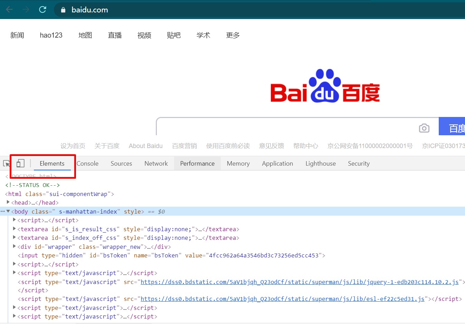Viewport: 465px width, 324px height.
Task: Open the Sources tab
Action: pyautogui.click(x=121, y=164)
